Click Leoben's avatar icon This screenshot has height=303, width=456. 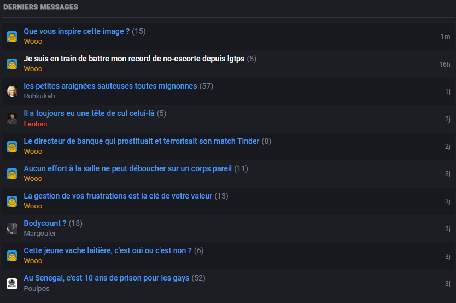click(12, 119)
